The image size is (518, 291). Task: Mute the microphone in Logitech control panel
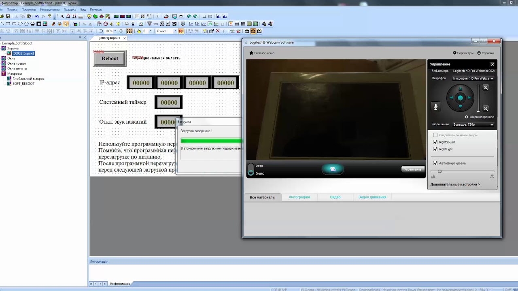[x=436, y=106]
